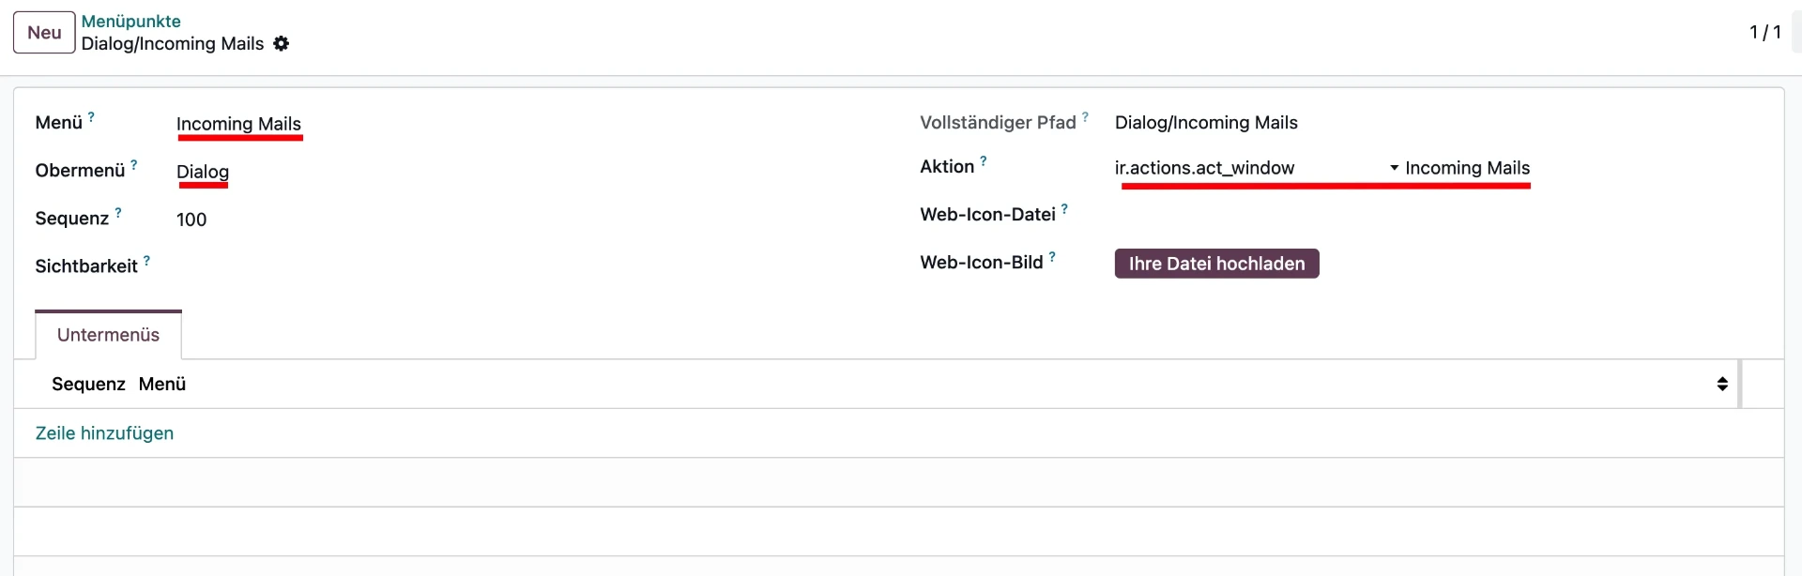1802x576 pixels.
Task: Click the help icon beside Obermenü
Action: point(135,163)
